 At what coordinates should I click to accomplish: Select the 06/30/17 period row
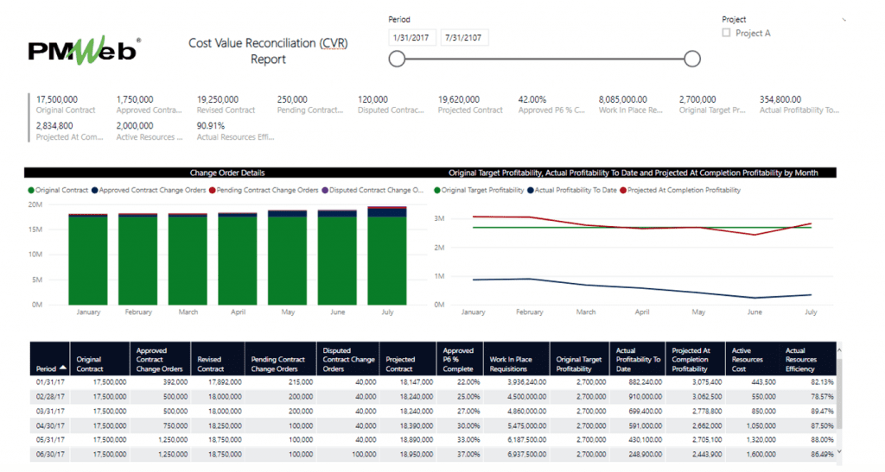[x=433, y=454]
